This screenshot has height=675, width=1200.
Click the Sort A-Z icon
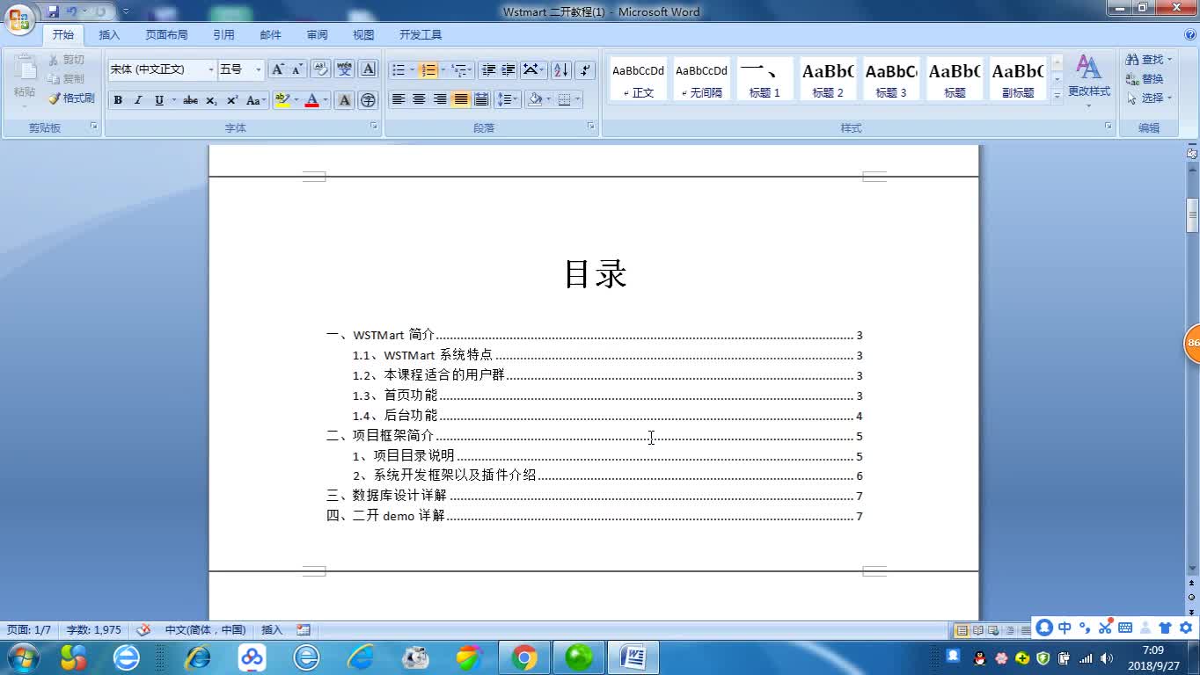[561, 69]
